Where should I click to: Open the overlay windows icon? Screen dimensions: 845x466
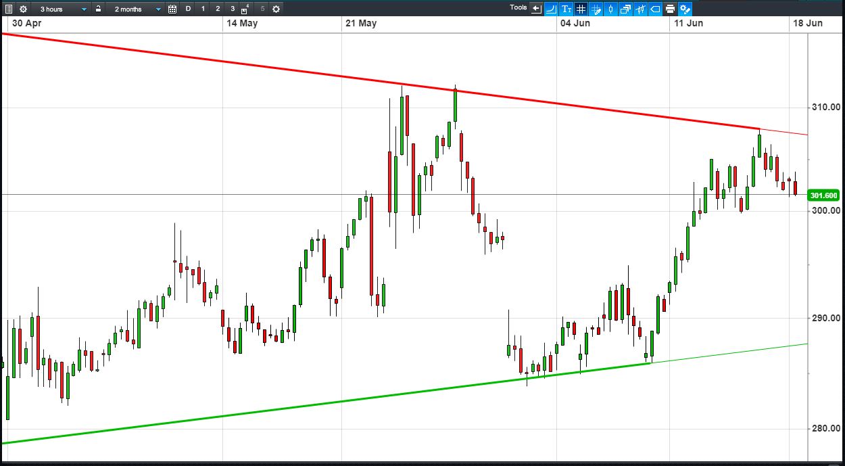point(626,9)
